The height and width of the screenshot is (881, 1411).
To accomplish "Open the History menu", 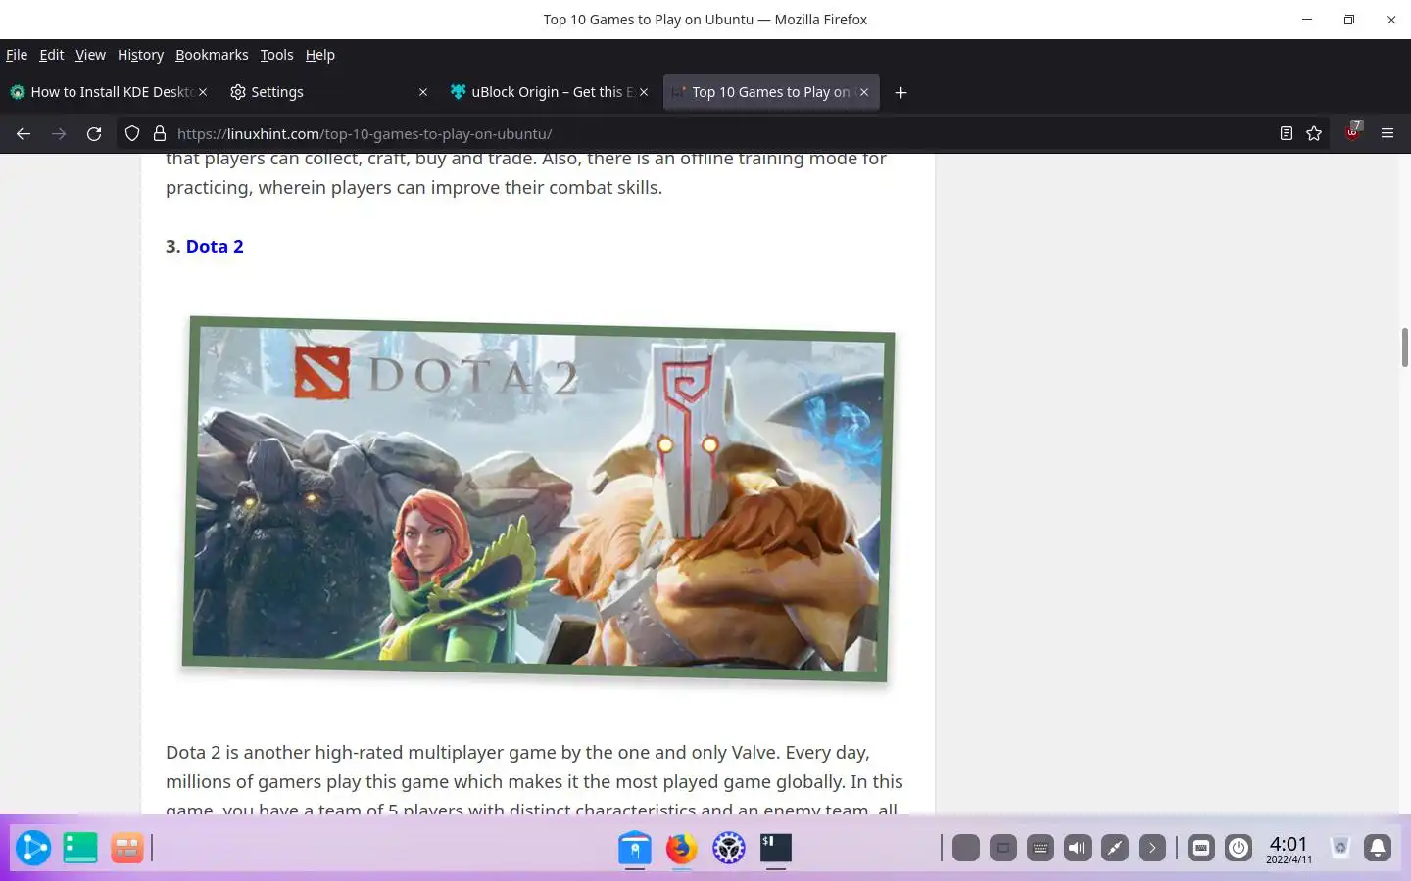I will [x=140, y=55].
